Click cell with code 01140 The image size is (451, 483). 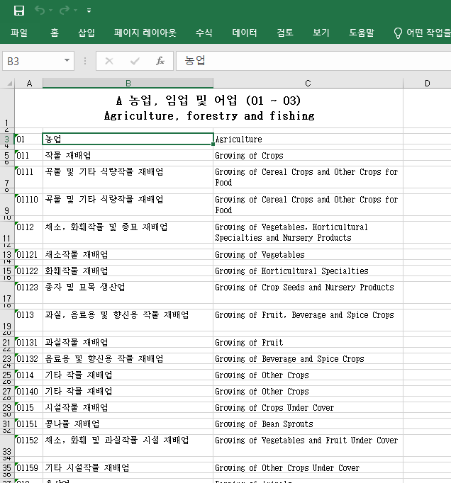pos(28,391)
